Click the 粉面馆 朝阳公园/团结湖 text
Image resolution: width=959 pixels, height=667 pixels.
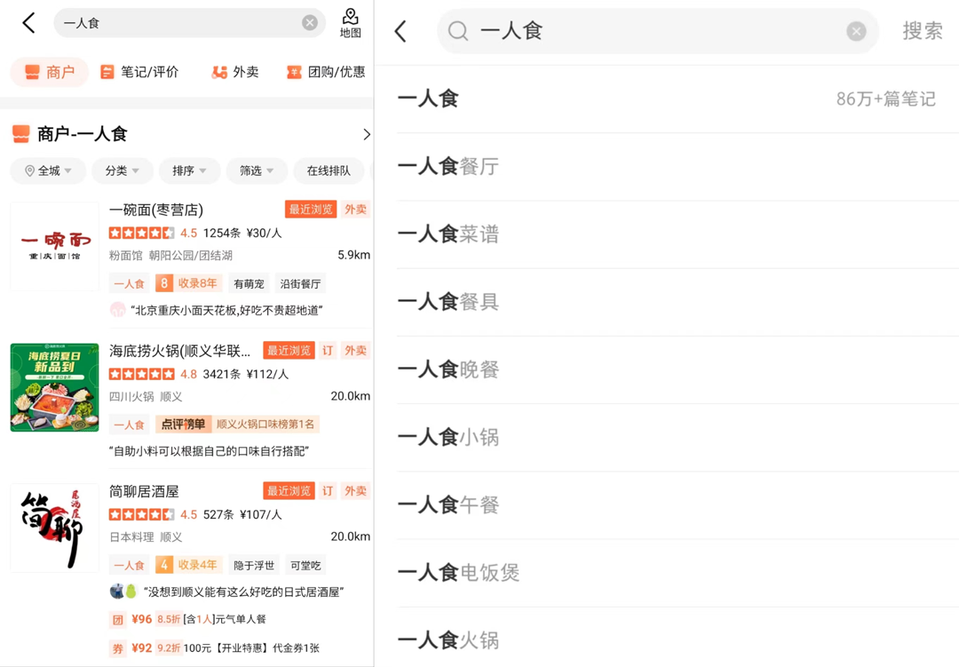click(170, 255)
